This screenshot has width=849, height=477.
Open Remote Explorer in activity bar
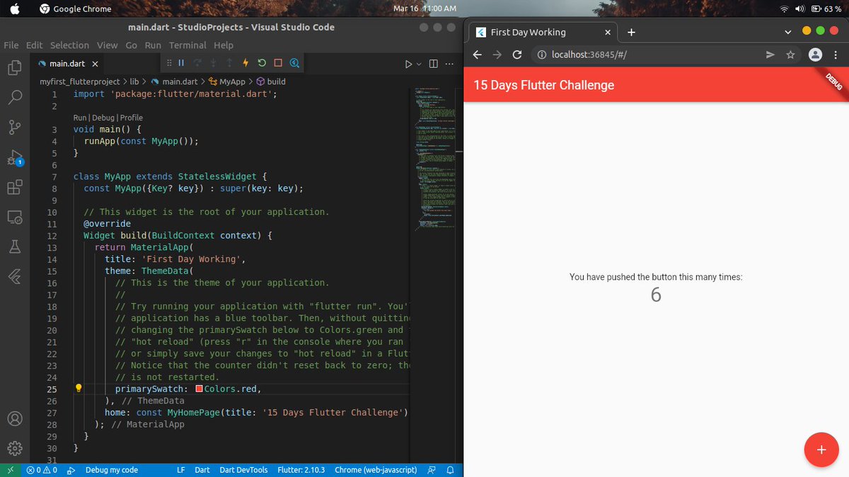pyautogui.click(x=14, y=217)
